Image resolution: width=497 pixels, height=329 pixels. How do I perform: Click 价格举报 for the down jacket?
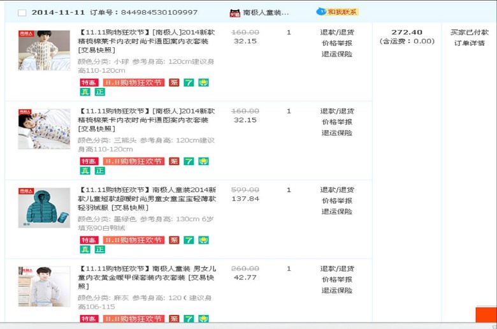(337, 200)
